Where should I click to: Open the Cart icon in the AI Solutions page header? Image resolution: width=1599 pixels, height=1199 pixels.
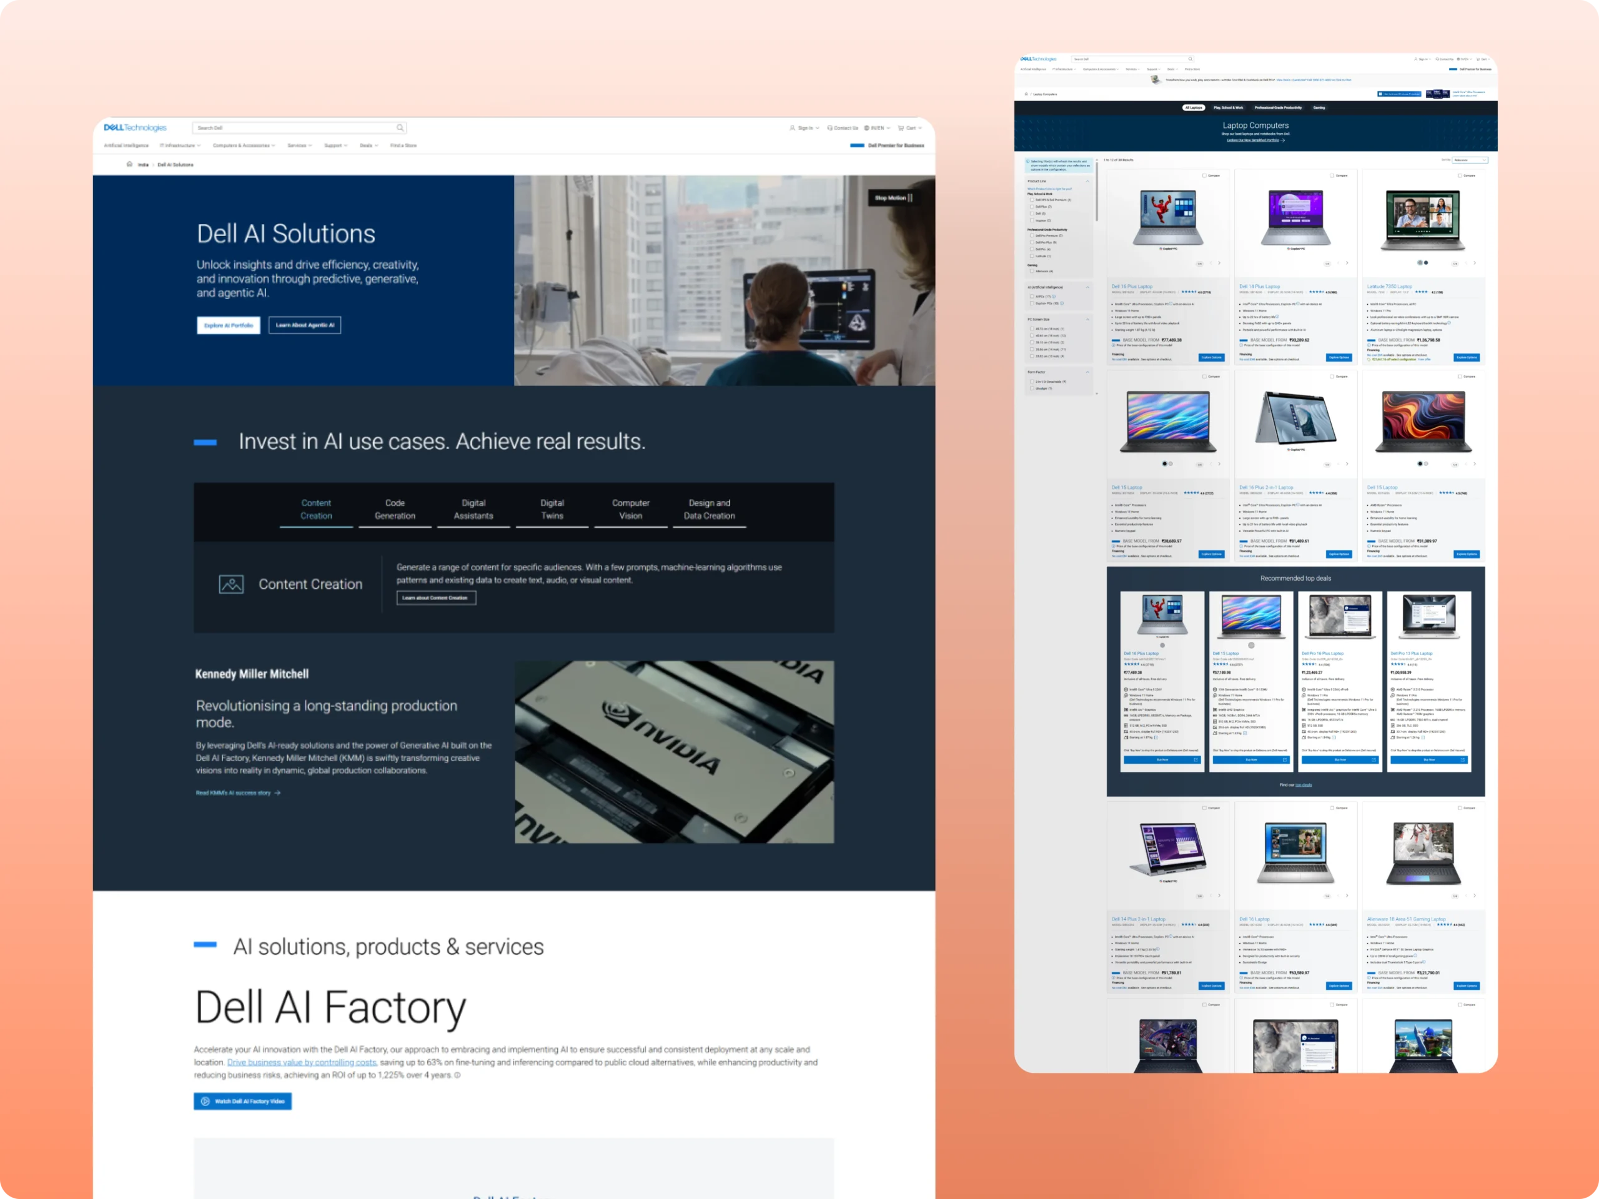point(901,128)
